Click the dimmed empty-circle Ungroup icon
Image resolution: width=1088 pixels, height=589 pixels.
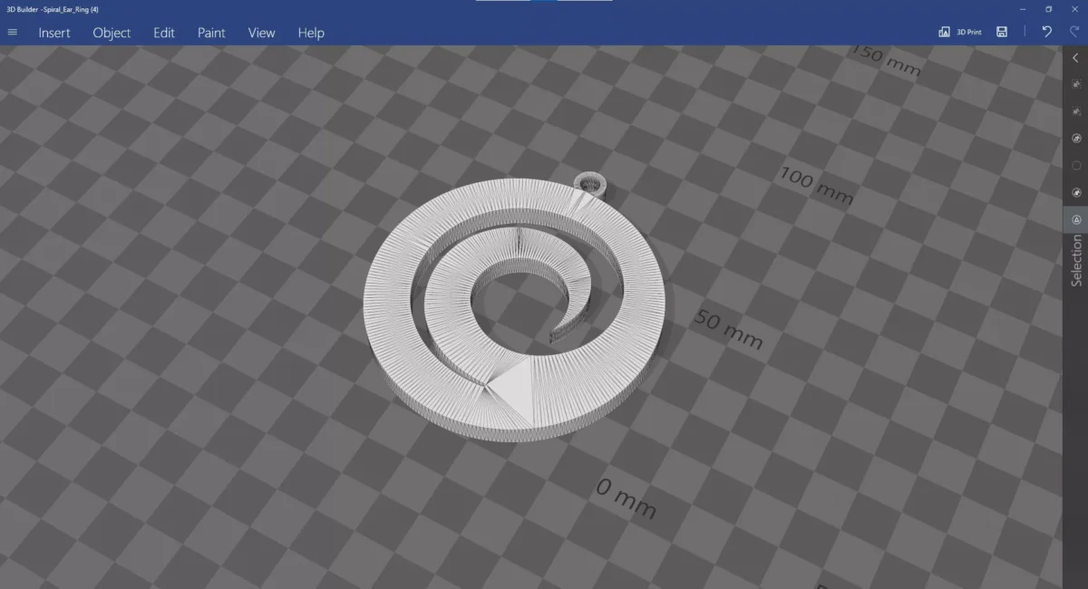pos(1076,165)
